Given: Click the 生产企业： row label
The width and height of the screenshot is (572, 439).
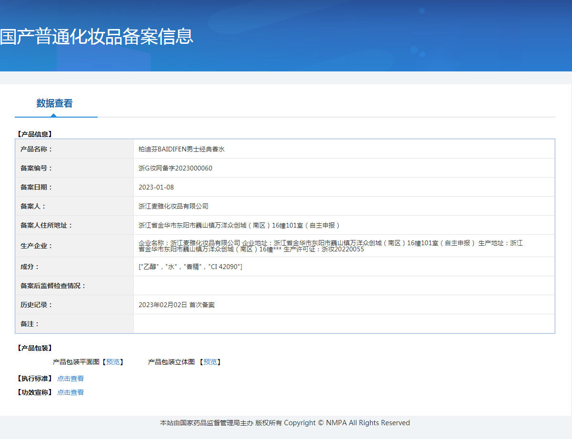Looking at the screenshot, I should coord(36,246).
